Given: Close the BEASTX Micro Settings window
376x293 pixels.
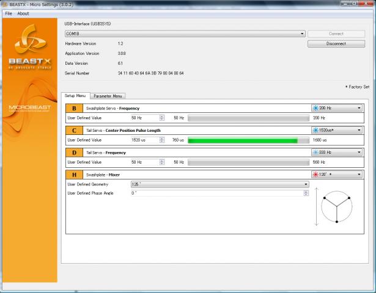Looking at the screenshot, I should click(366, 3).
